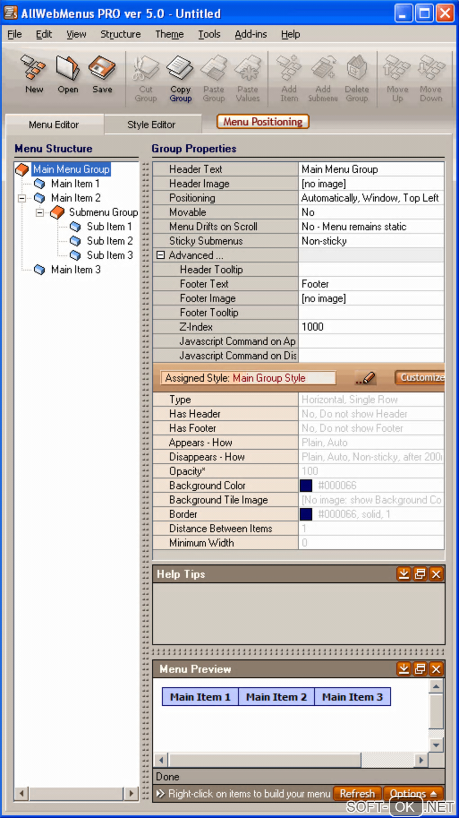
Task: Close the Help Tips panel
Action: (436, 574)
